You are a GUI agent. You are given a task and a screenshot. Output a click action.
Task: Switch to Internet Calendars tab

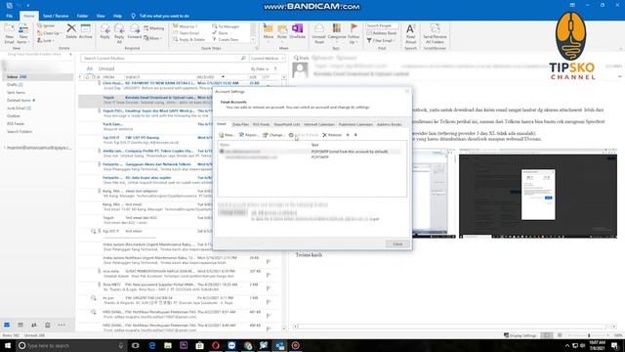[319, 124]
